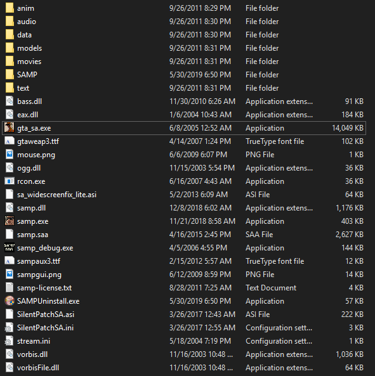Select the SAMPUninstall.exe application icon
The height and width of the screenshot is (376, 375).
[10, 301]
